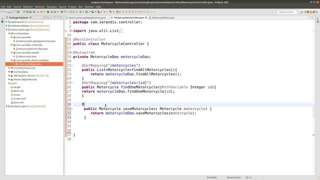
Task: Click the orange perspective icon at top right
Action: point(311,12)
